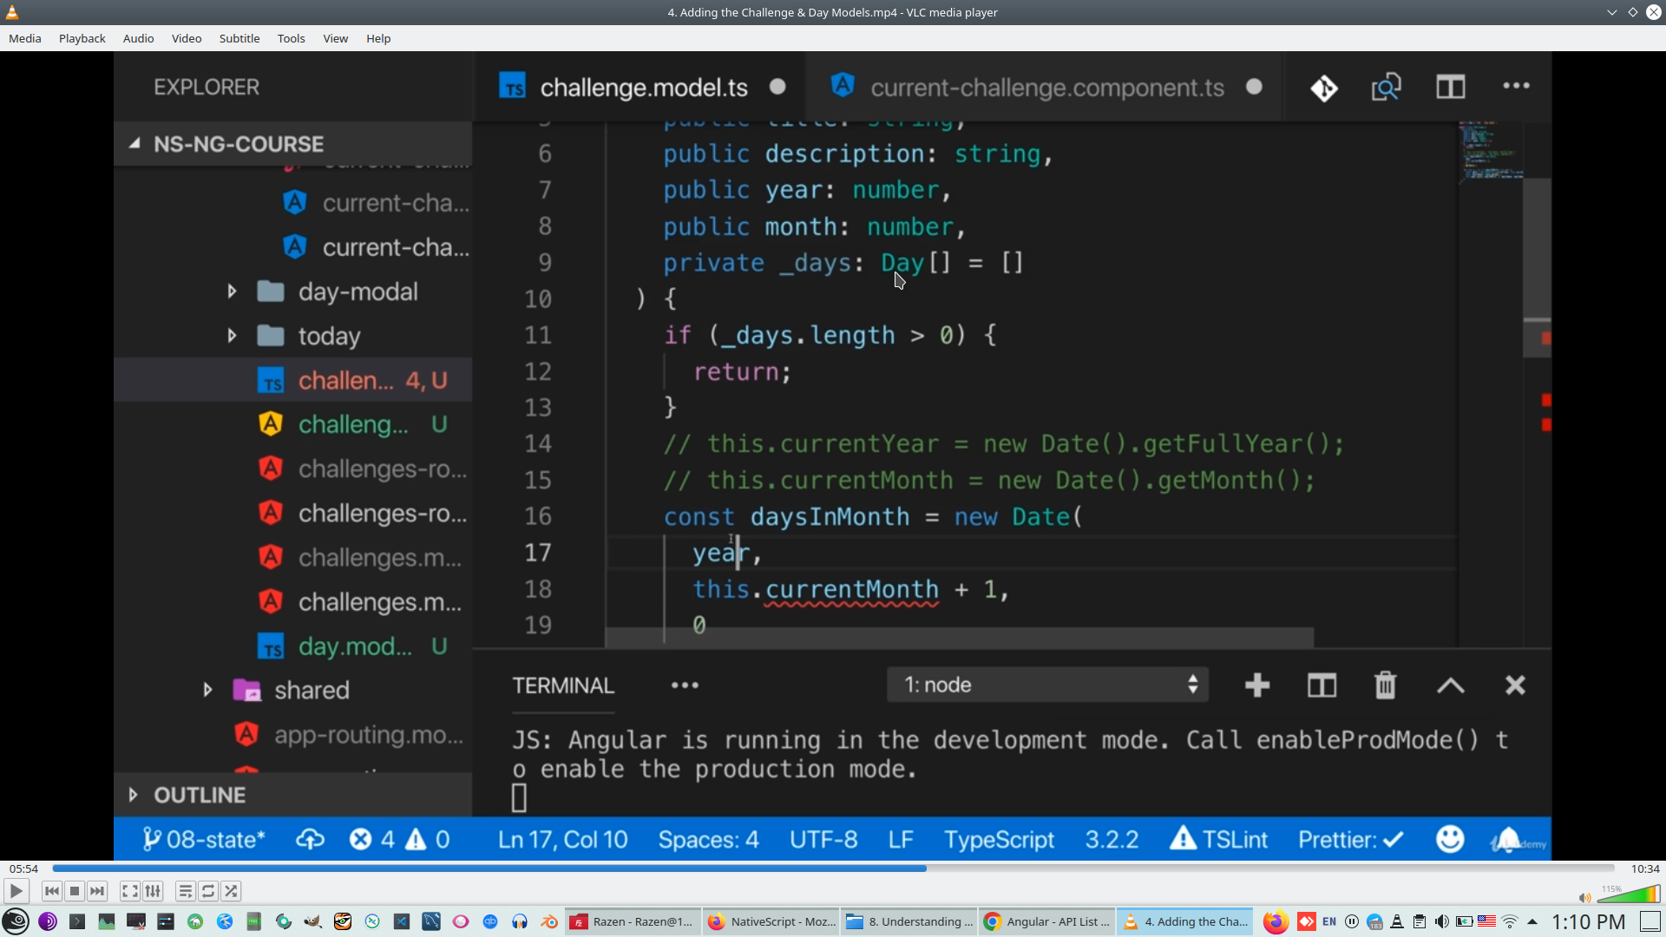Viewport: 1666px width, 937px height.
Task: Open the Video menu
Action: click(x=186, y=38)
